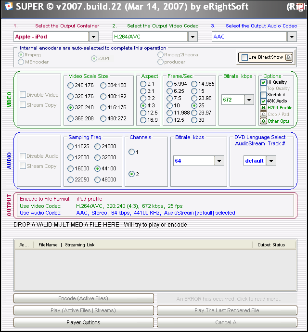This screenshot has width=308, height=332.
Task: Click the C icon for Crop / Pad
Action: (x=263, y=115)
